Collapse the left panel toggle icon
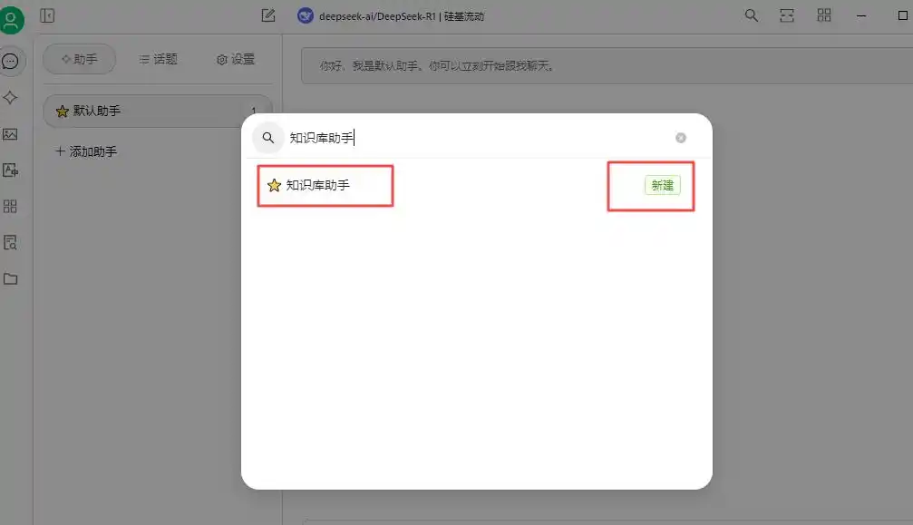Image resolution: width=913 pixels, height=525 pixels. pos(47,15)
